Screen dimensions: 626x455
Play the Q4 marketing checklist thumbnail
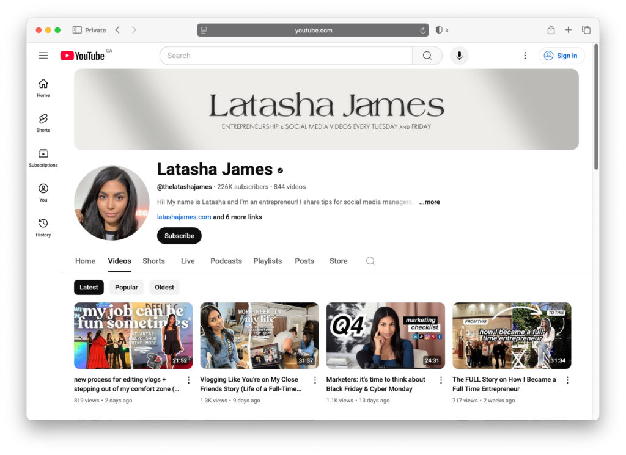point(386,335)
